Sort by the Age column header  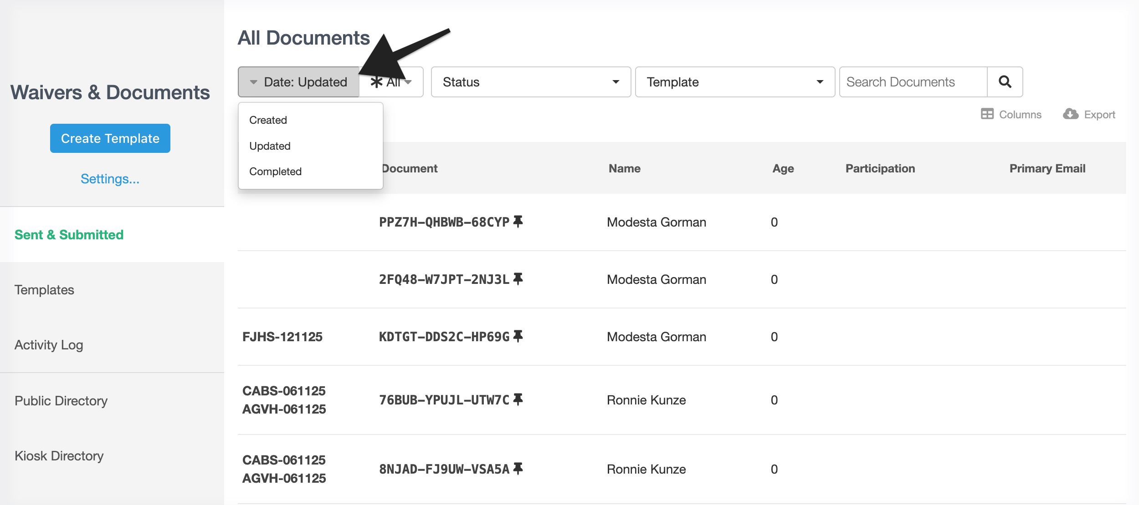click(x=783, y=168)
